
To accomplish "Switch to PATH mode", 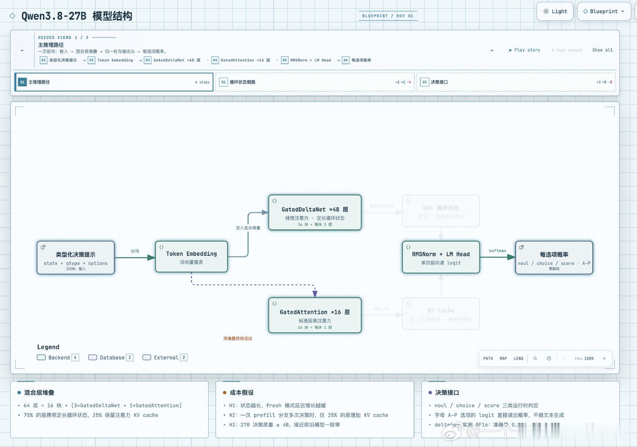I will [x=488, y=358].
